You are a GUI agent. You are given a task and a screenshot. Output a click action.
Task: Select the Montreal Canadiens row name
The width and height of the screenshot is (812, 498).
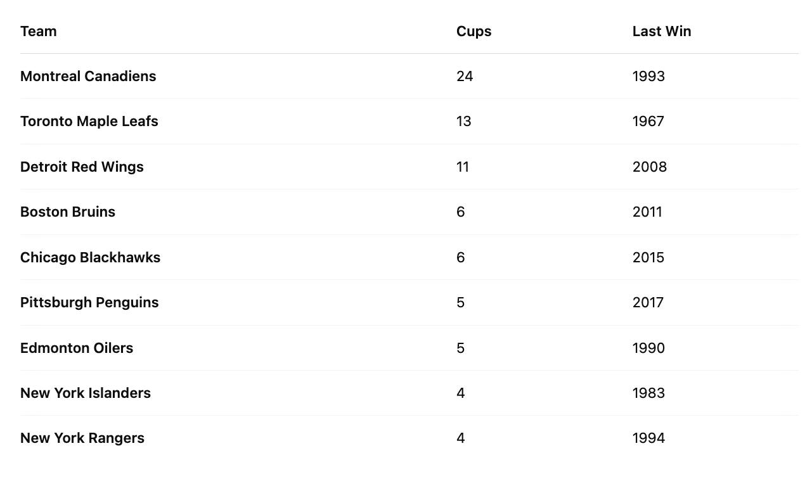[x=88, y=76]
